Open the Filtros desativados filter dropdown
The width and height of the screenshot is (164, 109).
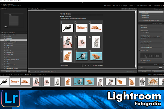click(158, 75)
